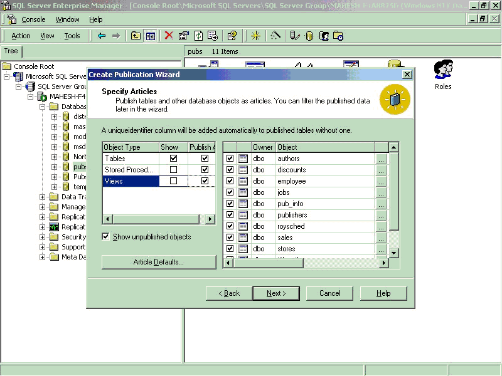Open the Tools menu

coord(72,36)
